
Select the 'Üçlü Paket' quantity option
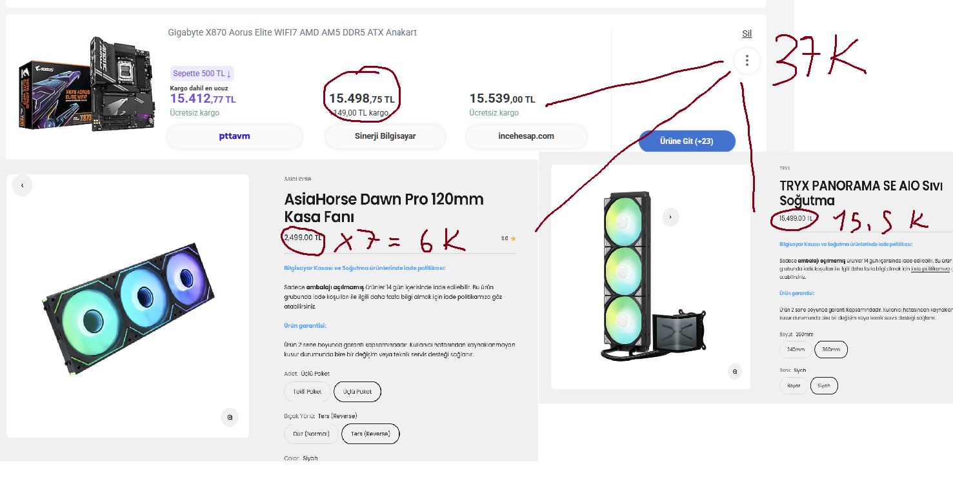pyautogui.click(x=357, y=392)
